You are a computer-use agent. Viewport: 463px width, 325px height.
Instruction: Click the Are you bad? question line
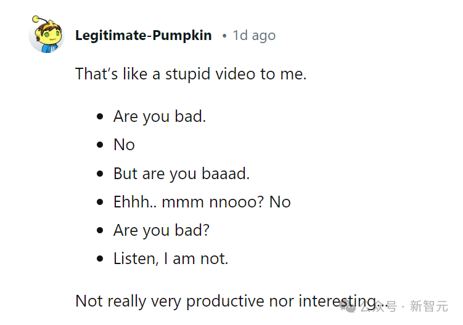[162, 230]
